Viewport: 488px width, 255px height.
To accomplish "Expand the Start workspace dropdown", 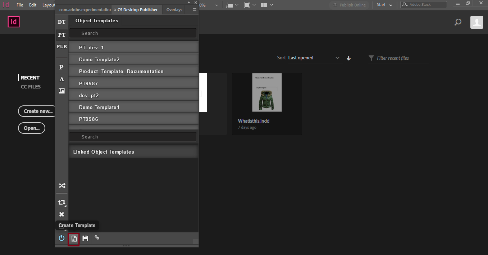I will point(384,5).
